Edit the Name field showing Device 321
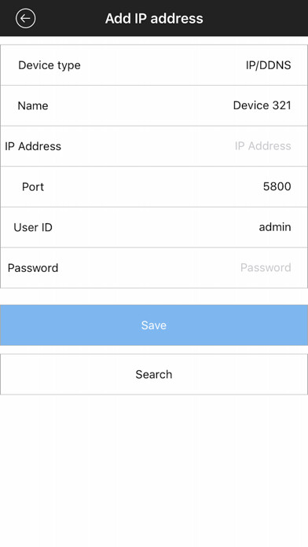 coord(154,105)
